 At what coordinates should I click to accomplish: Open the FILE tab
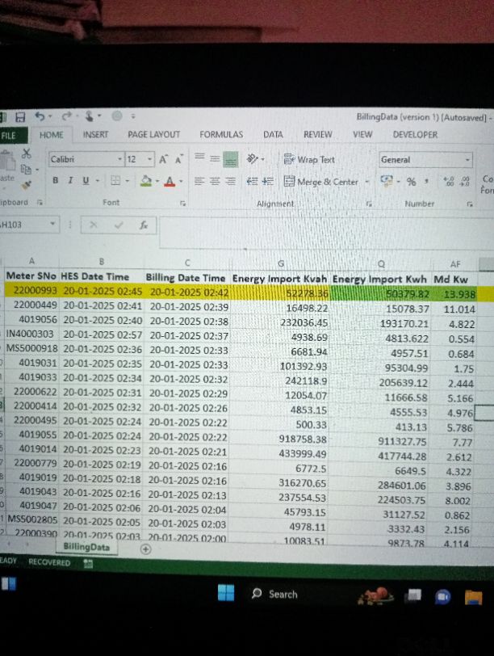click(x=9, y=136)
